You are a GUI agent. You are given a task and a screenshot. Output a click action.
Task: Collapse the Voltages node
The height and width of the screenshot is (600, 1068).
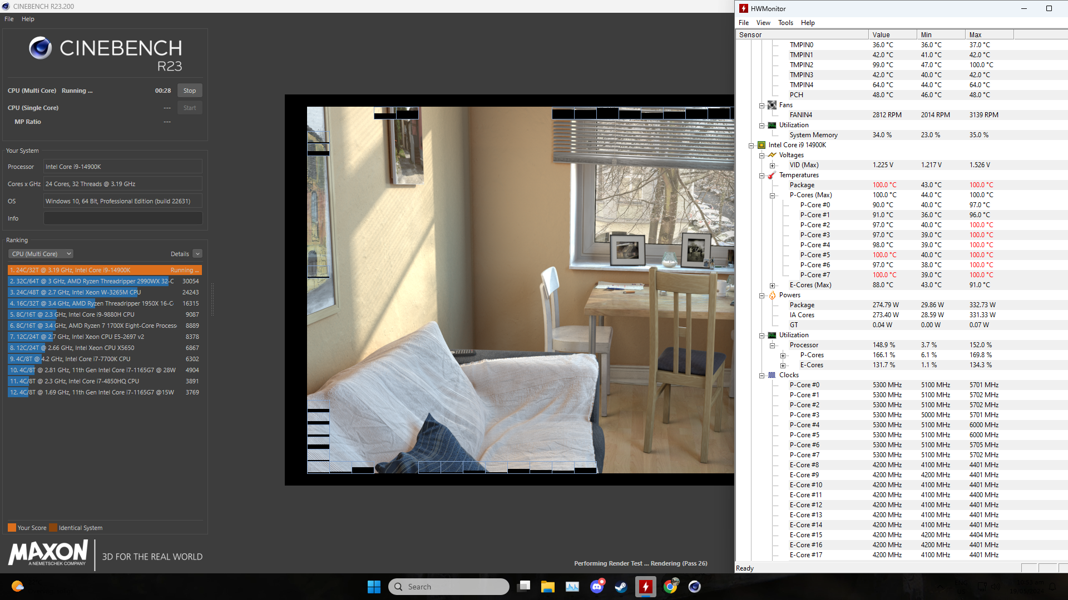[762, 156]
